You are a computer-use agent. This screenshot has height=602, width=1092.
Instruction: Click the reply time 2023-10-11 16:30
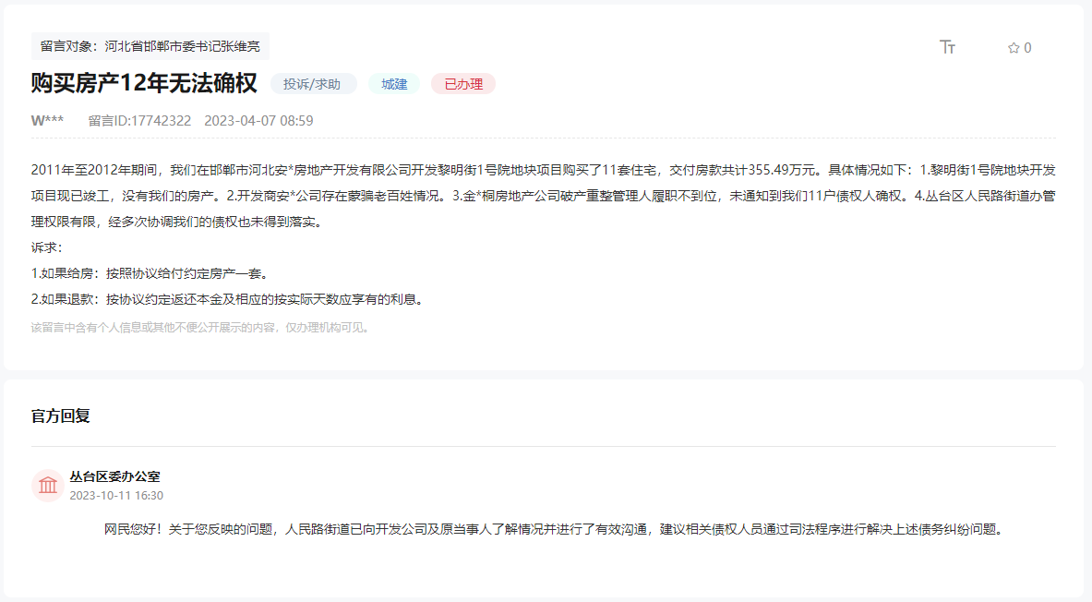[116, 496]
